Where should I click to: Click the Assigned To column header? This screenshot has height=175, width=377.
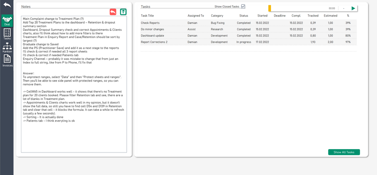tap(196, 16)
